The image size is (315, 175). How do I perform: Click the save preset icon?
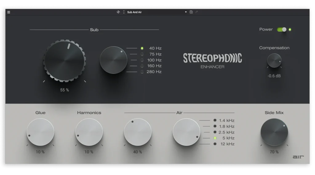[x=191, y=12]
